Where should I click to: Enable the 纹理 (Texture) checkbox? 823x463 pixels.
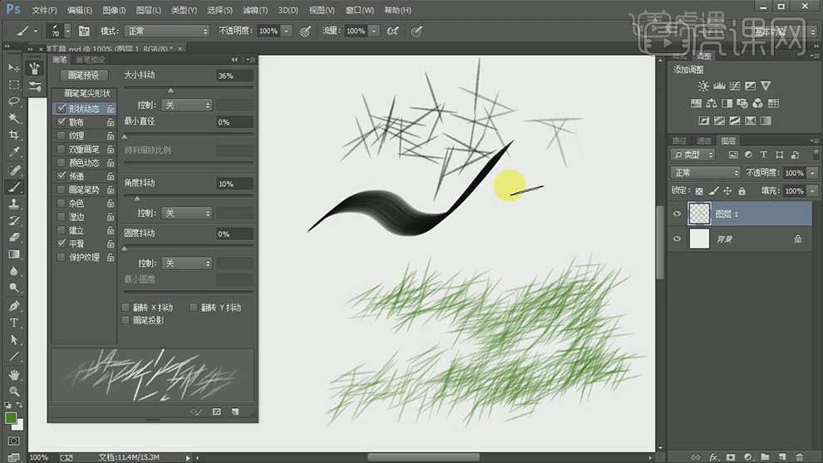pyautogui.click(x=61, y=135)
